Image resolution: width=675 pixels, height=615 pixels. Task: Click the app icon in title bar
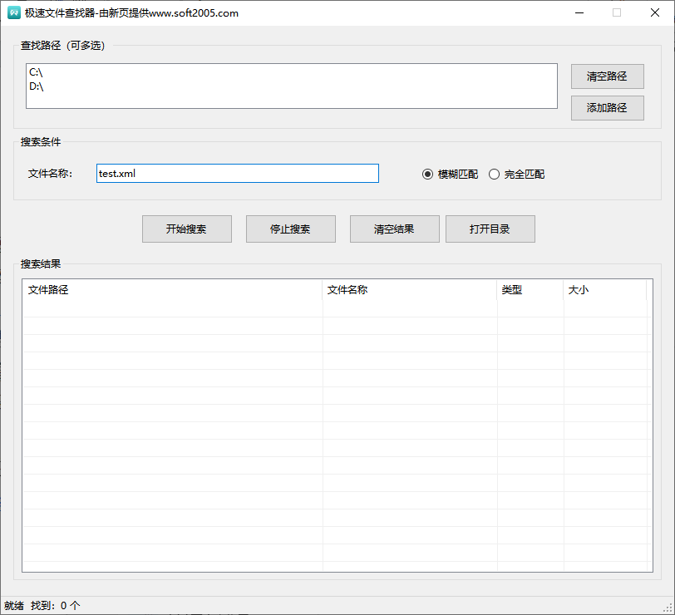click(x=13, y=12)
